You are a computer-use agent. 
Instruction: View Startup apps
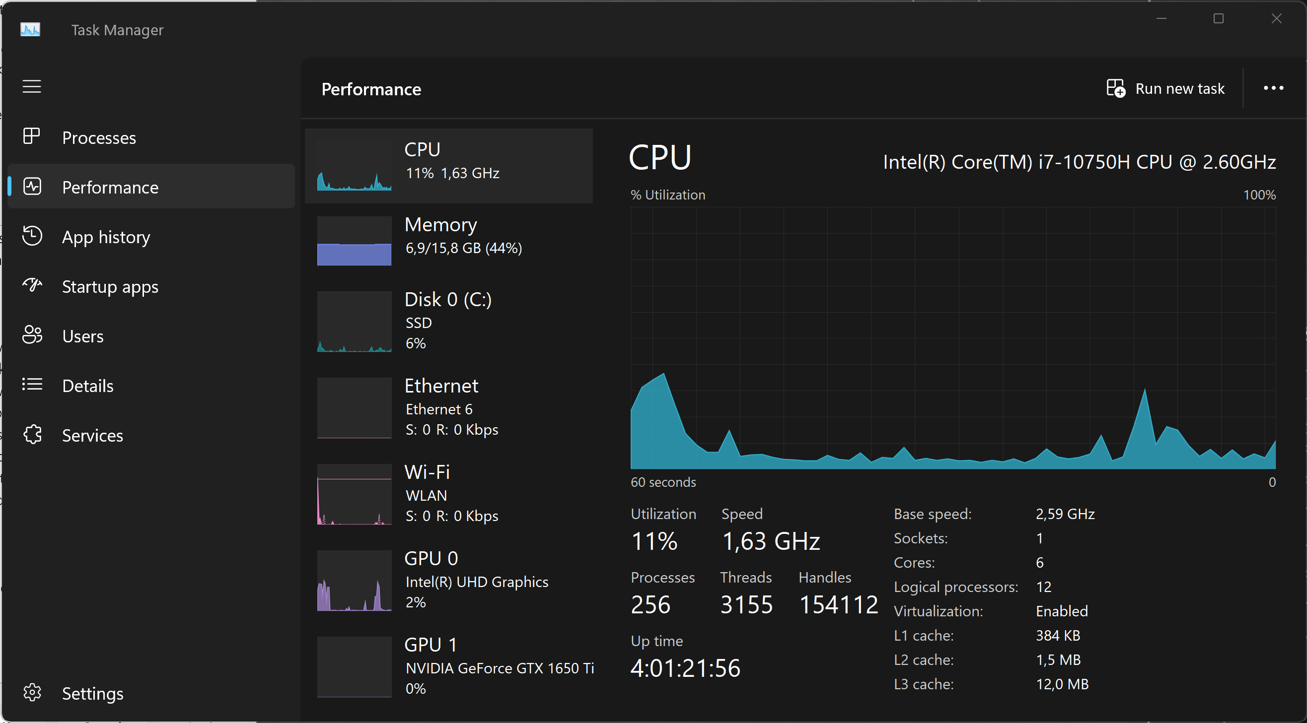[110, 286]
